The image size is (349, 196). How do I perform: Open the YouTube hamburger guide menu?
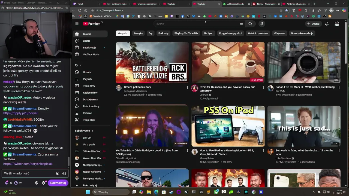(77, 24)
